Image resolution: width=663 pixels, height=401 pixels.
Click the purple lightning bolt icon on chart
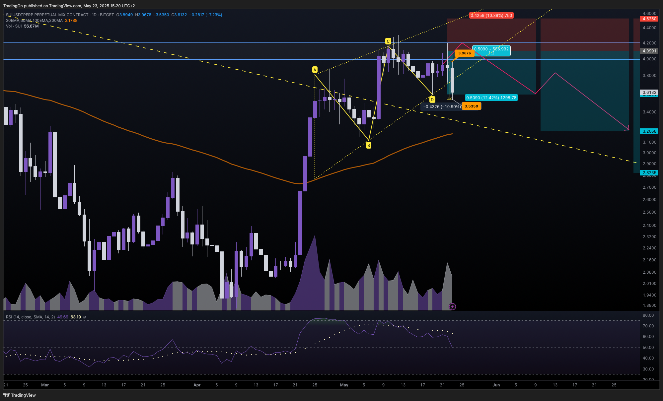click(452, 306)
